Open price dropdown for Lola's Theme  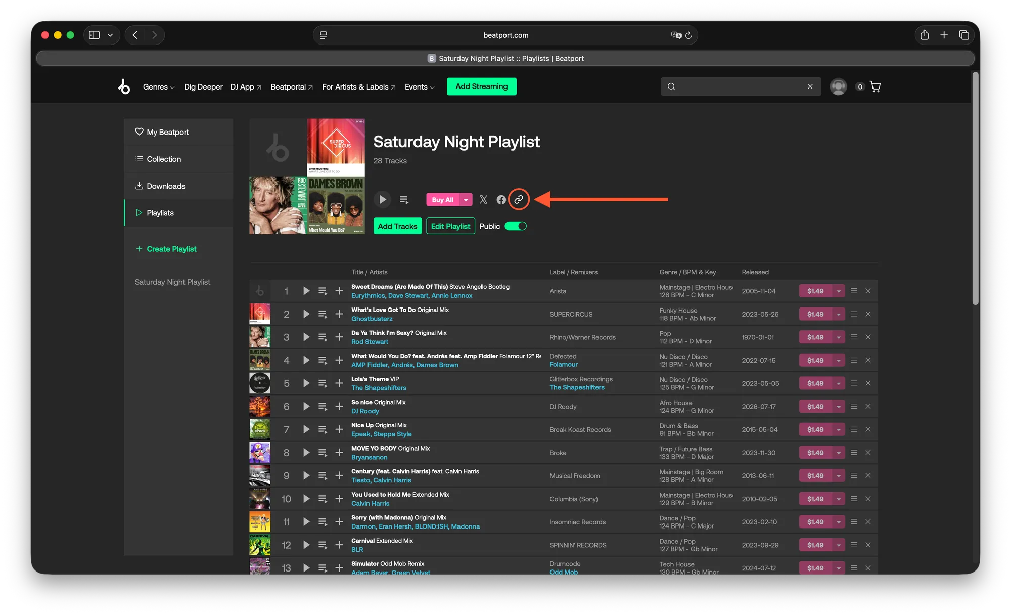pos(838,383)
